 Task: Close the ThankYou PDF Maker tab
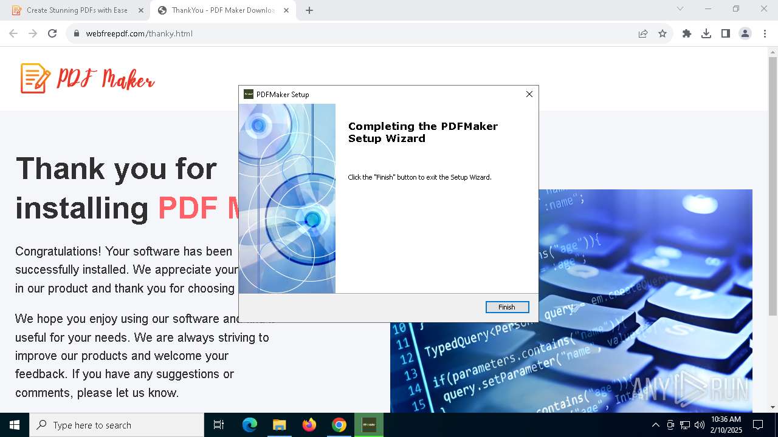pos(286,10)
